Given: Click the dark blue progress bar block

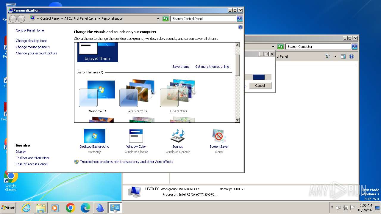Looking at the screenshot, I should (259, 77).
